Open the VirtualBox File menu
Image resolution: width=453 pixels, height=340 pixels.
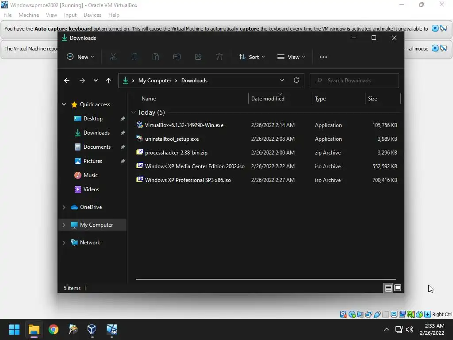click(8, 15)
